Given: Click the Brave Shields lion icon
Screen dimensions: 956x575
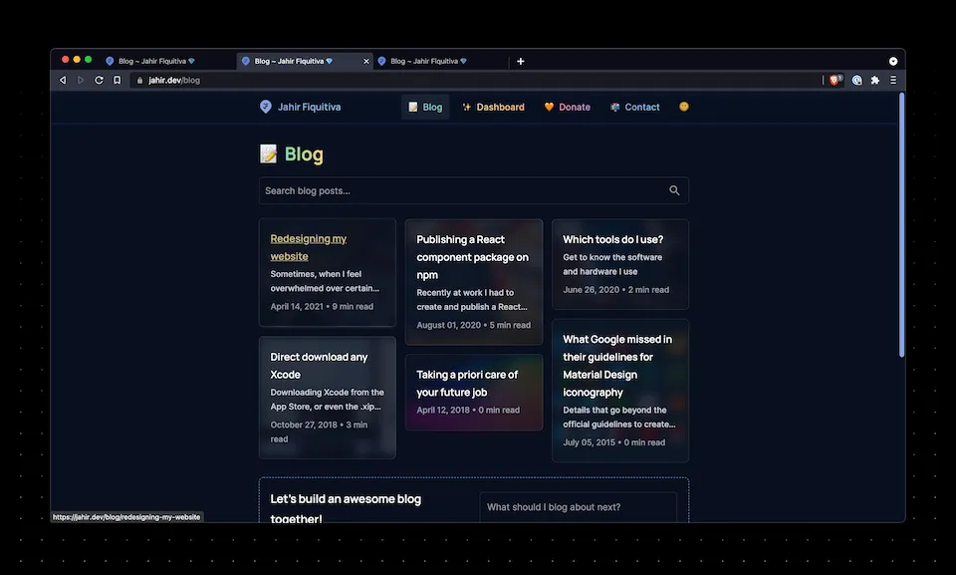Looking at the screenshot, I should pos(835,80).
